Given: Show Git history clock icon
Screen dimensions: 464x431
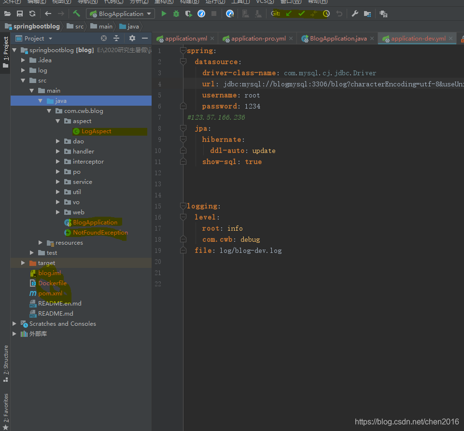Looking at the screenshot, I should (326, 14).
